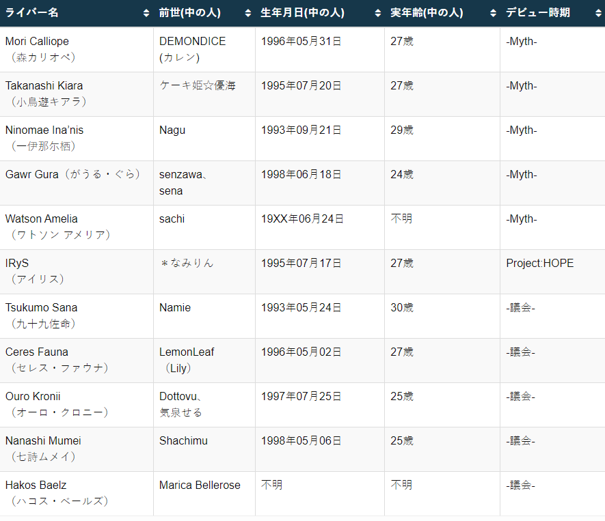Sort by 前世(中の人) column sort arrows

pos(248,13)
